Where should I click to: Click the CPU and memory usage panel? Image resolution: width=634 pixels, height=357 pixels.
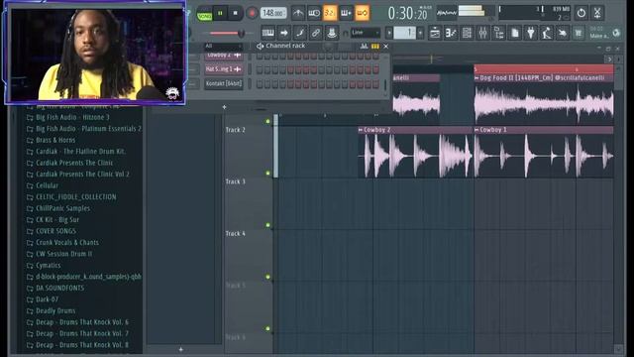[535, 13]
